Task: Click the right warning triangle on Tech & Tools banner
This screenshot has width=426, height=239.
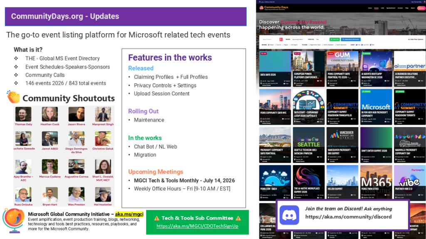Action: [x=238, y=218]
